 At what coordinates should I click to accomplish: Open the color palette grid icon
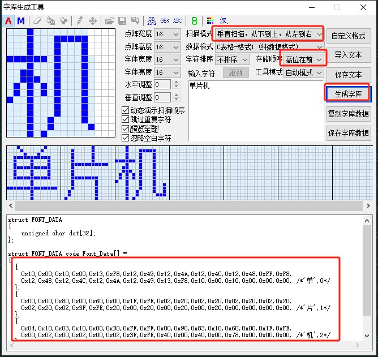210,21
